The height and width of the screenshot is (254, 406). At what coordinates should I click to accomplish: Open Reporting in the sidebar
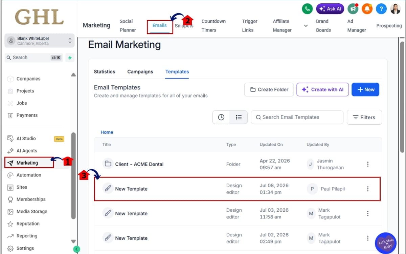coord(27,236)
